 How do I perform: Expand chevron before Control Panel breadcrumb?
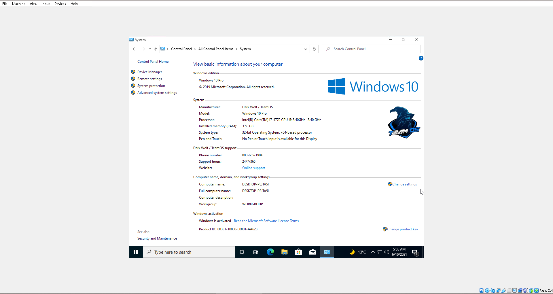[x=168, y=49]
